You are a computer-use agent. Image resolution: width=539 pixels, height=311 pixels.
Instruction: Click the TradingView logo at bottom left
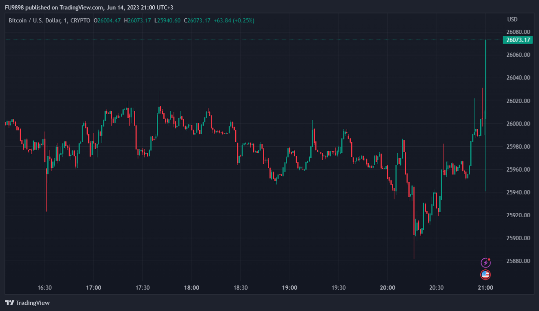27,303
